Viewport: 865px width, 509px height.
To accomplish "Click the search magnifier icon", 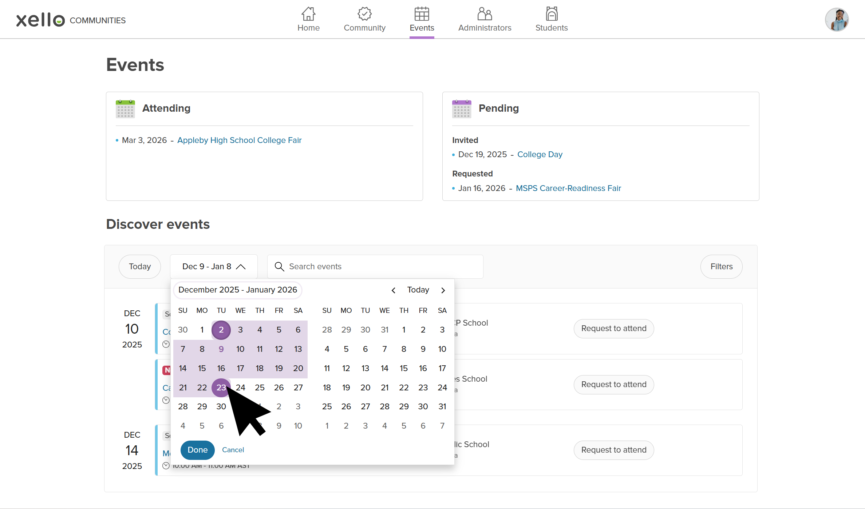I will (x=280, y=266).
